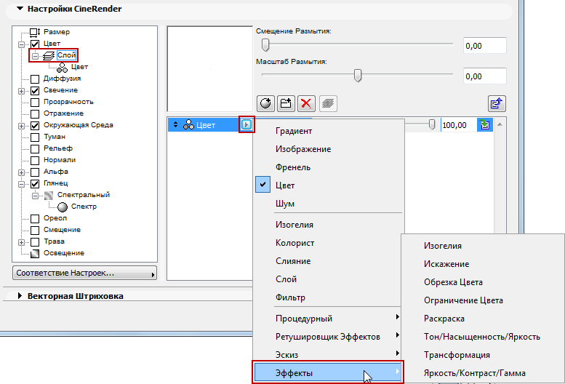
Task: Click the add new shader icon button
Action: 265,104
